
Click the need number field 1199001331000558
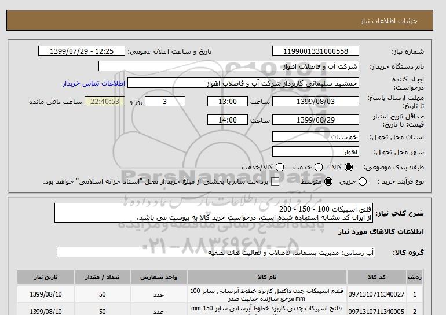316,51
